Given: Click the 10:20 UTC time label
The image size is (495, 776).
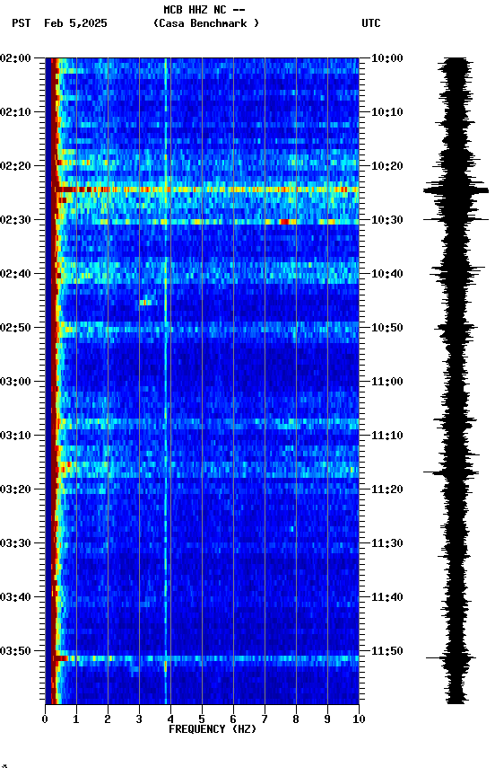Looking at the screenshot, I should 387,166.
